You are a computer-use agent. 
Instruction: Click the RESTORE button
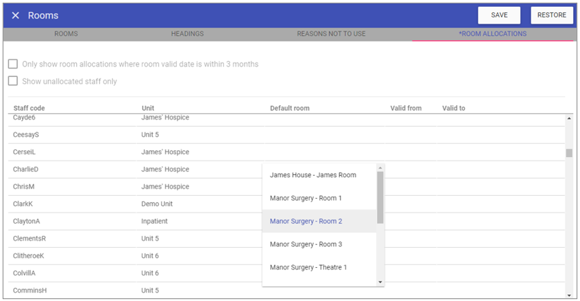point(552,15)
